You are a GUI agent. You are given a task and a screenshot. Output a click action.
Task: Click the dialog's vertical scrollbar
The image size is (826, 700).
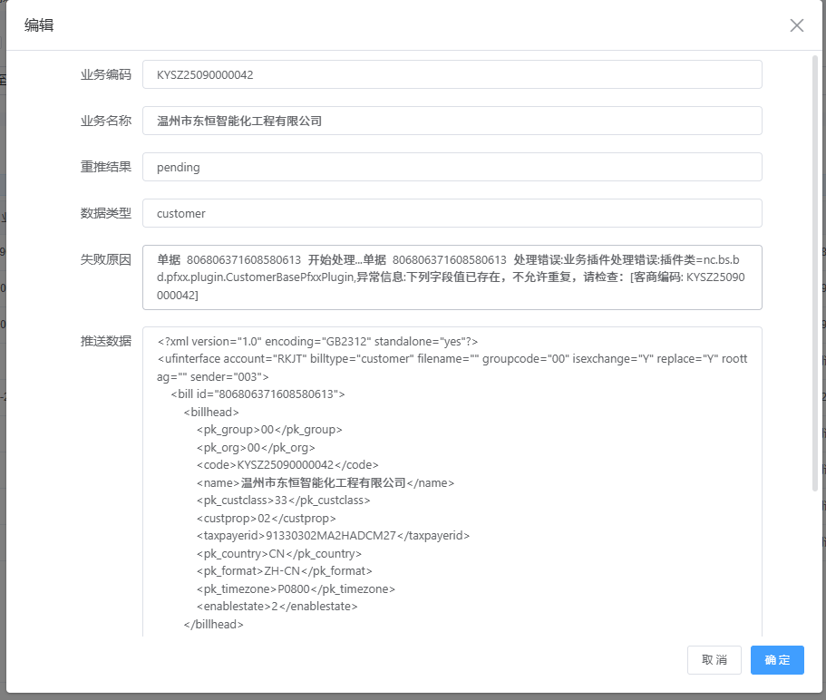point(817,272)
